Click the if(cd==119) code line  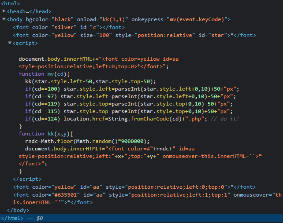(129, 104)
